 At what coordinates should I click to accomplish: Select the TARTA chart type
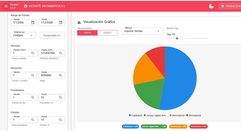coord(87,33)
